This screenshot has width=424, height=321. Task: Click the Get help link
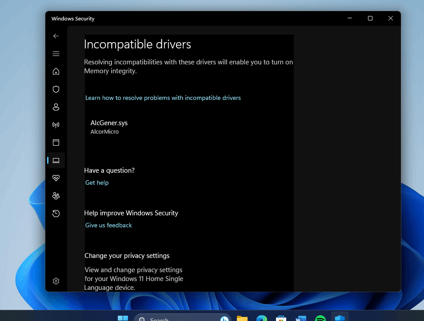[97, 182]
